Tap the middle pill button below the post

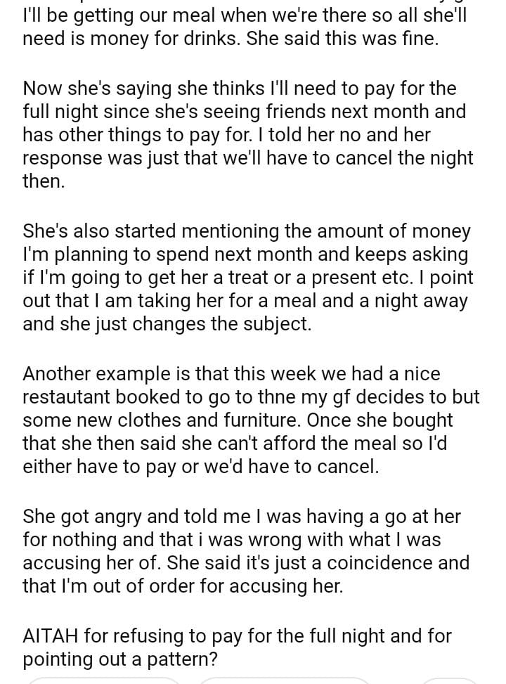coord(283,680)
